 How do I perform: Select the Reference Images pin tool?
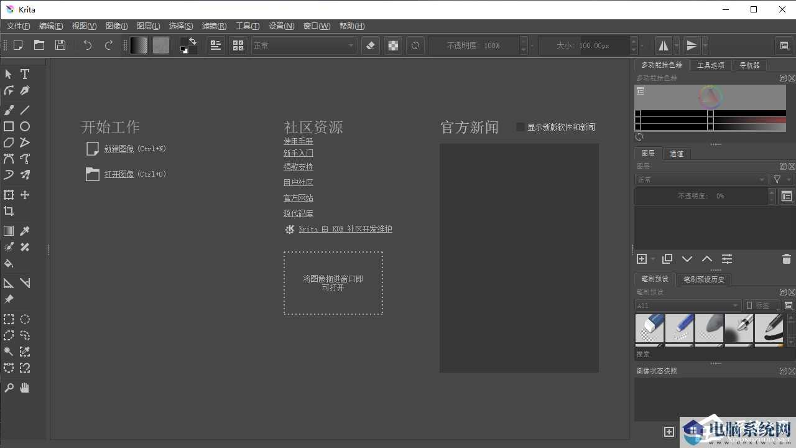9,299
